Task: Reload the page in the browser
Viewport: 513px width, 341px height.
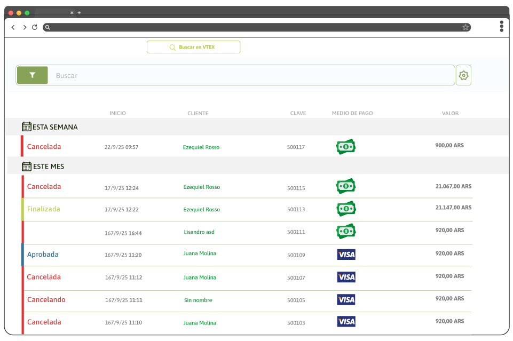Action: pos(35,27)
